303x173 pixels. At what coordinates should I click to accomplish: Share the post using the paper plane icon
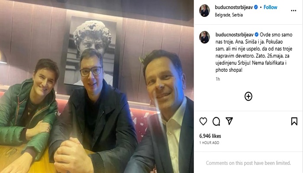tap(229, 121)
